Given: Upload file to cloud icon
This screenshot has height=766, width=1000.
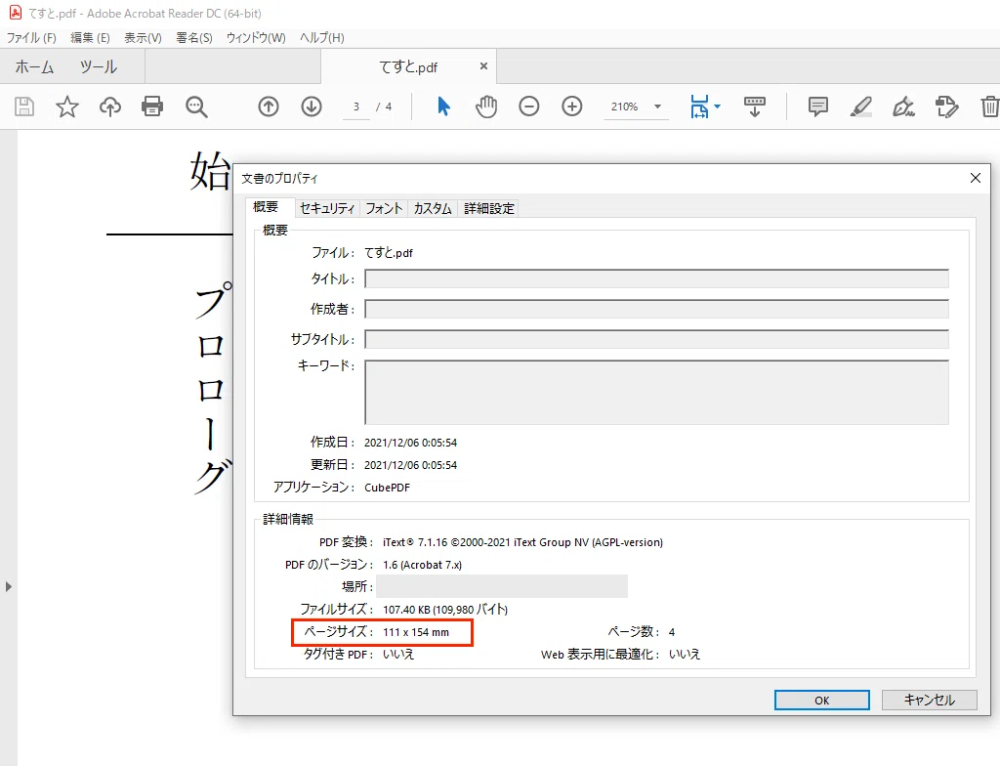Looking at the screenshot, I should [x=109, y=106].
